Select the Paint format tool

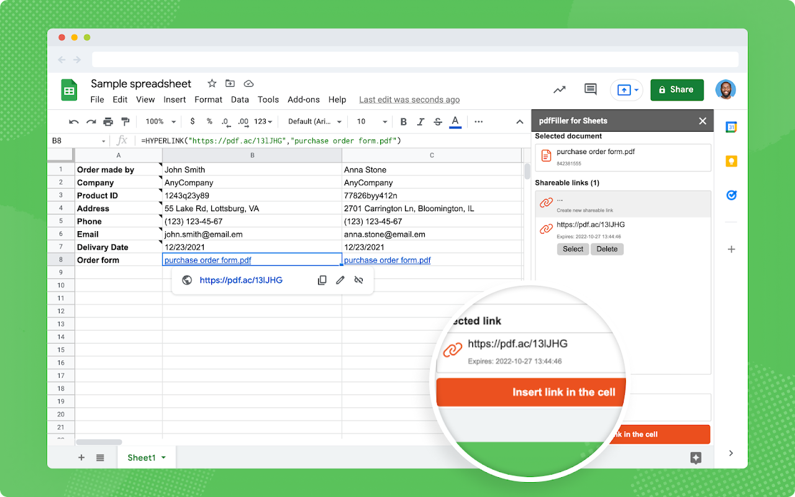125,122
